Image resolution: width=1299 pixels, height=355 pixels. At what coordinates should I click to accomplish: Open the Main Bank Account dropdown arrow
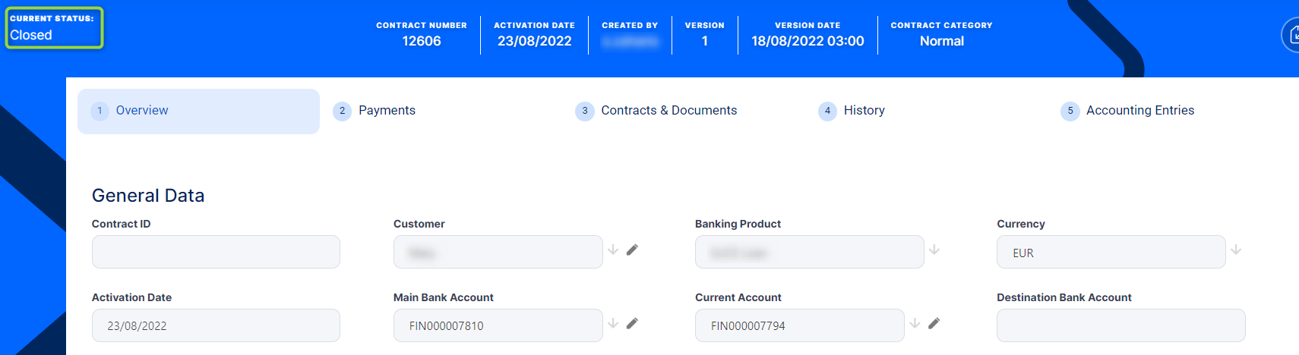click(x=613, y=323)
